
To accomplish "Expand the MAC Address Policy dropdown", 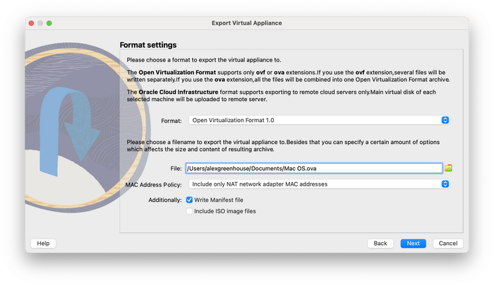I will pos(319,184).
